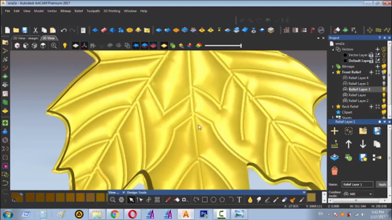The width and height of the screenshot is (392, 220).
Task: Add a new vector layer with Vectors plus
Action: pos(377,50)
